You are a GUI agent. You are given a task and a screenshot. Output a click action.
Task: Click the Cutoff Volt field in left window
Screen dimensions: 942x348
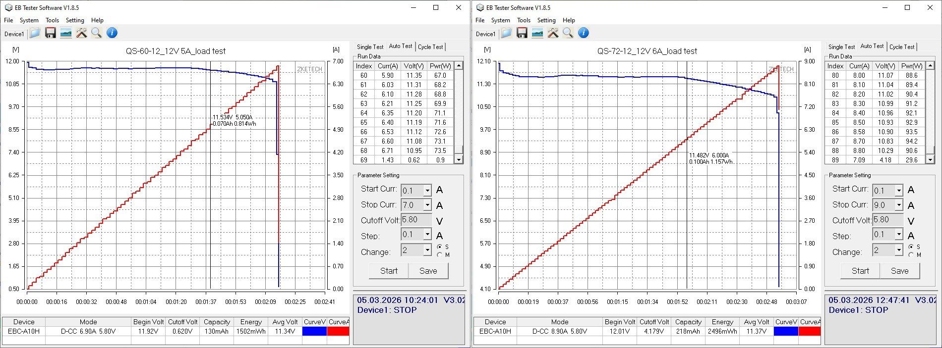(x=415, y=220)
